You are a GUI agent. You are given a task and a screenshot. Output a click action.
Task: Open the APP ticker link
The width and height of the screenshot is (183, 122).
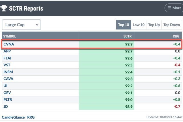[x=7, y=51]
